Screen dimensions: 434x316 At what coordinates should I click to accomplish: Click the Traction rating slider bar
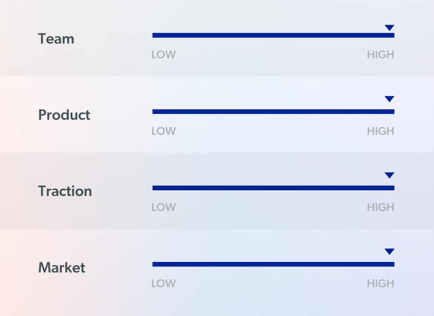(x=273, y=188)
